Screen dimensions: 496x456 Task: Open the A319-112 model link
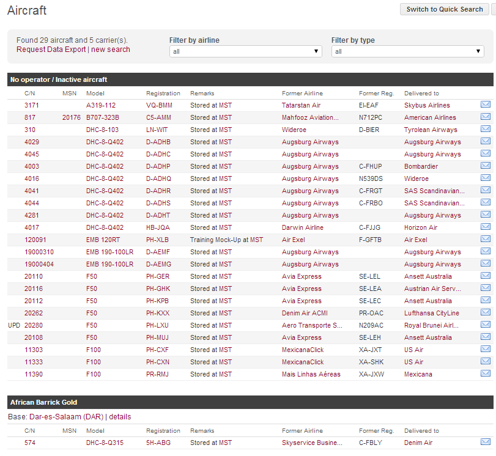pos(101,106)
